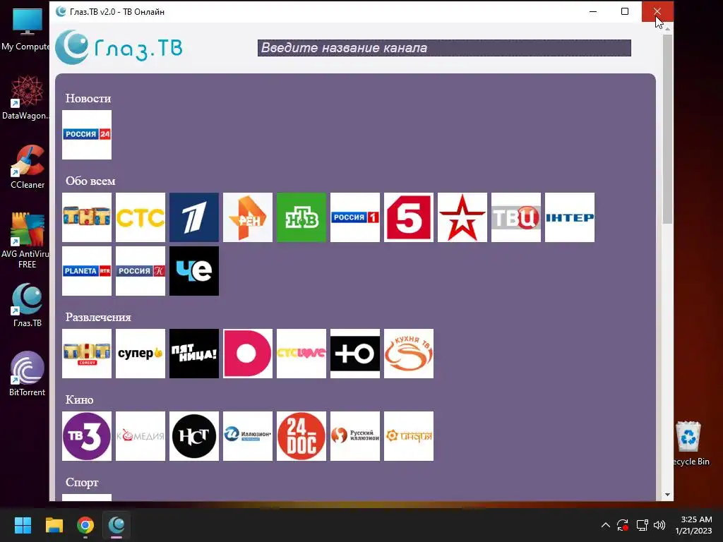Select the DataWagon desktop shortcut
The image size is (723, 542).
tap(28, 97)
